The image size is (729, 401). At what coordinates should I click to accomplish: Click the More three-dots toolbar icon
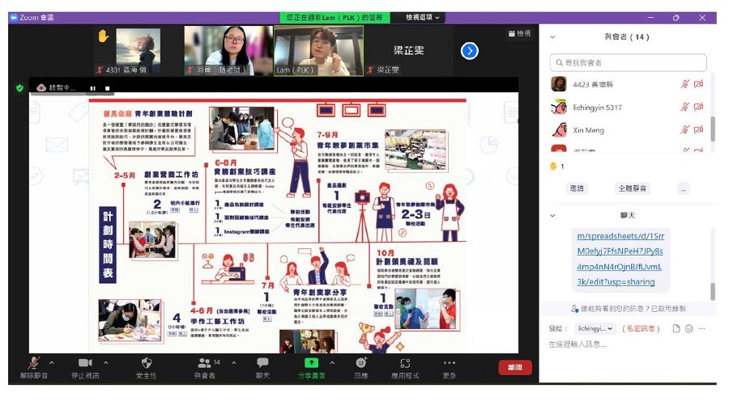coord(449,362)
